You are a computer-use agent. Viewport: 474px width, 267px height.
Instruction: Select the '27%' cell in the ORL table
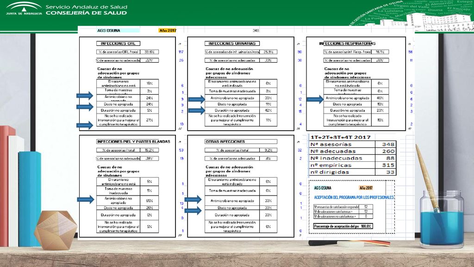[x=150, y=120]
